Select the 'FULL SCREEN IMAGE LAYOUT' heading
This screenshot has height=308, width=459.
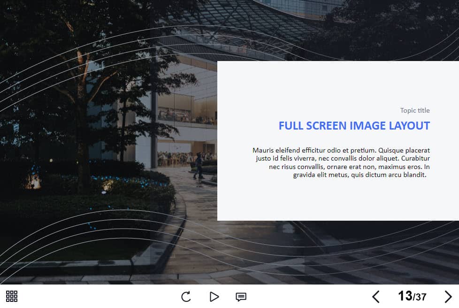pyautogui.click(x=354, y=126)
